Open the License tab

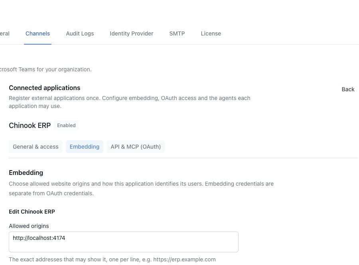tap(211, 33)
